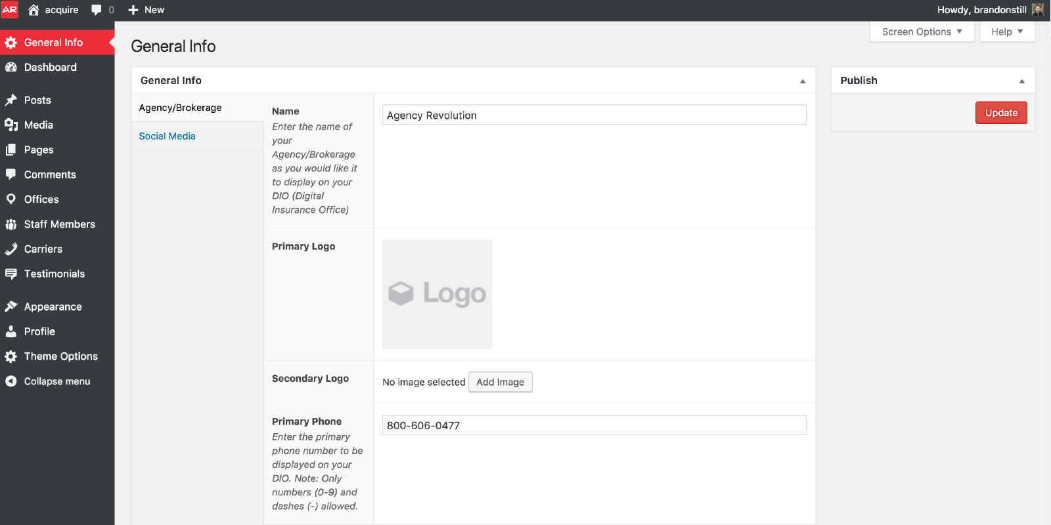This screenshot has height=525, width=1051.
Task: Click the General Info gear icon
Action: 11,43
